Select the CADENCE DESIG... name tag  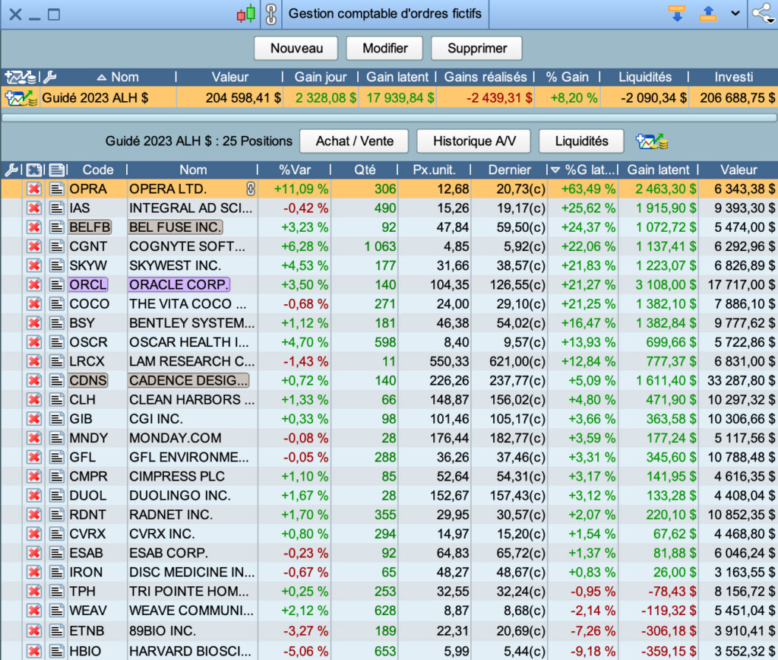pyautogui.click(x=188, y=381)
